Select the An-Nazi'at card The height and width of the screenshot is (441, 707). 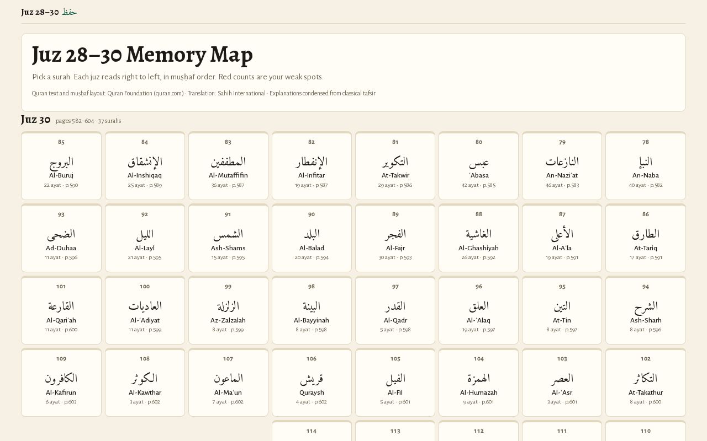(562, 165)
